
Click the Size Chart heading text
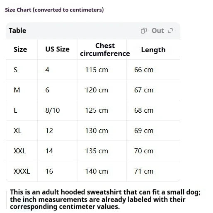point(54,10)
